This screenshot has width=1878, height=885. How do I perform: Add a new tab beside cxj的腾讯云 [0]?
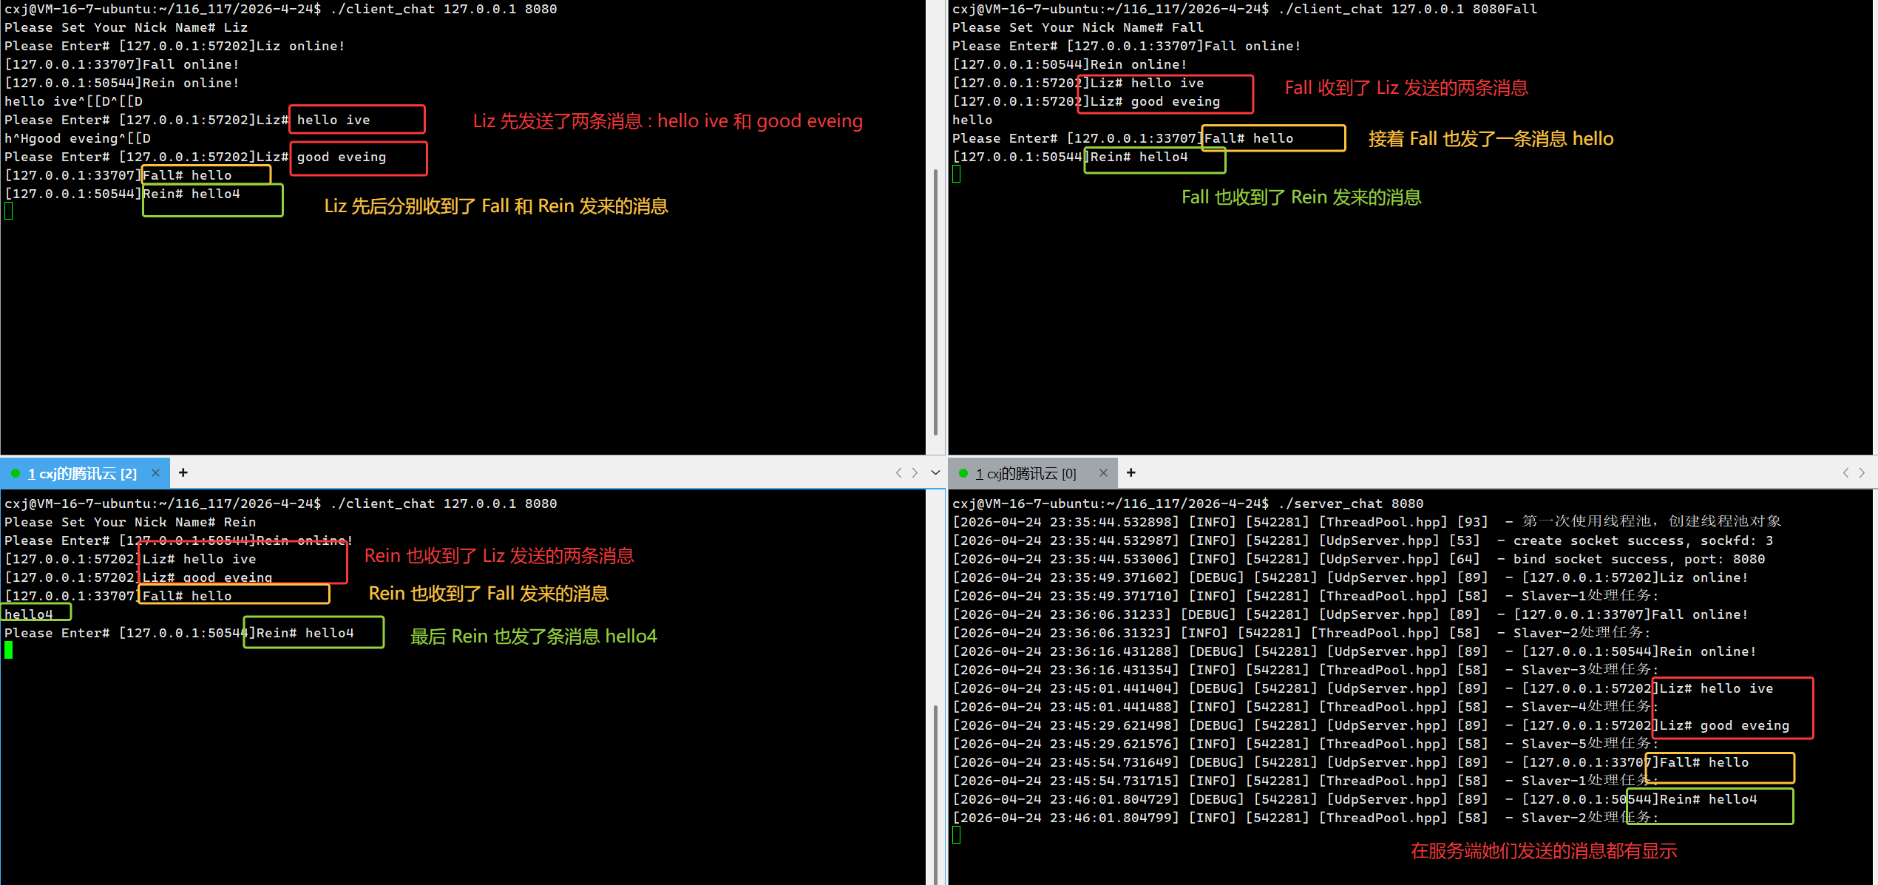click(1130, 473)
